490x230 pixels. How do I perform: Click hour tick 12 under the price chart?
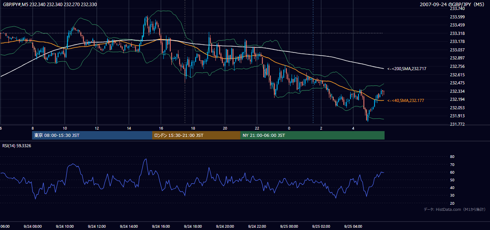(97, 128)
